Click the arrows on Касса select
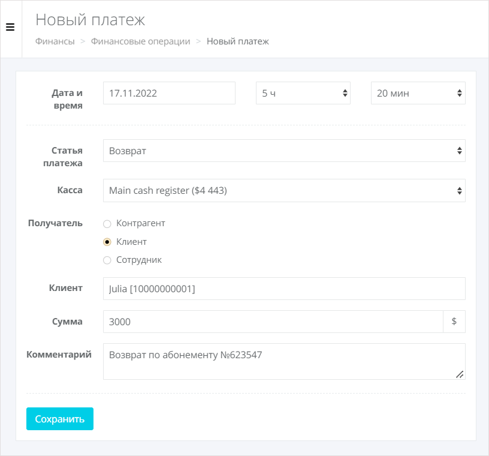489x456 pixels. click(x=460, y=191)
